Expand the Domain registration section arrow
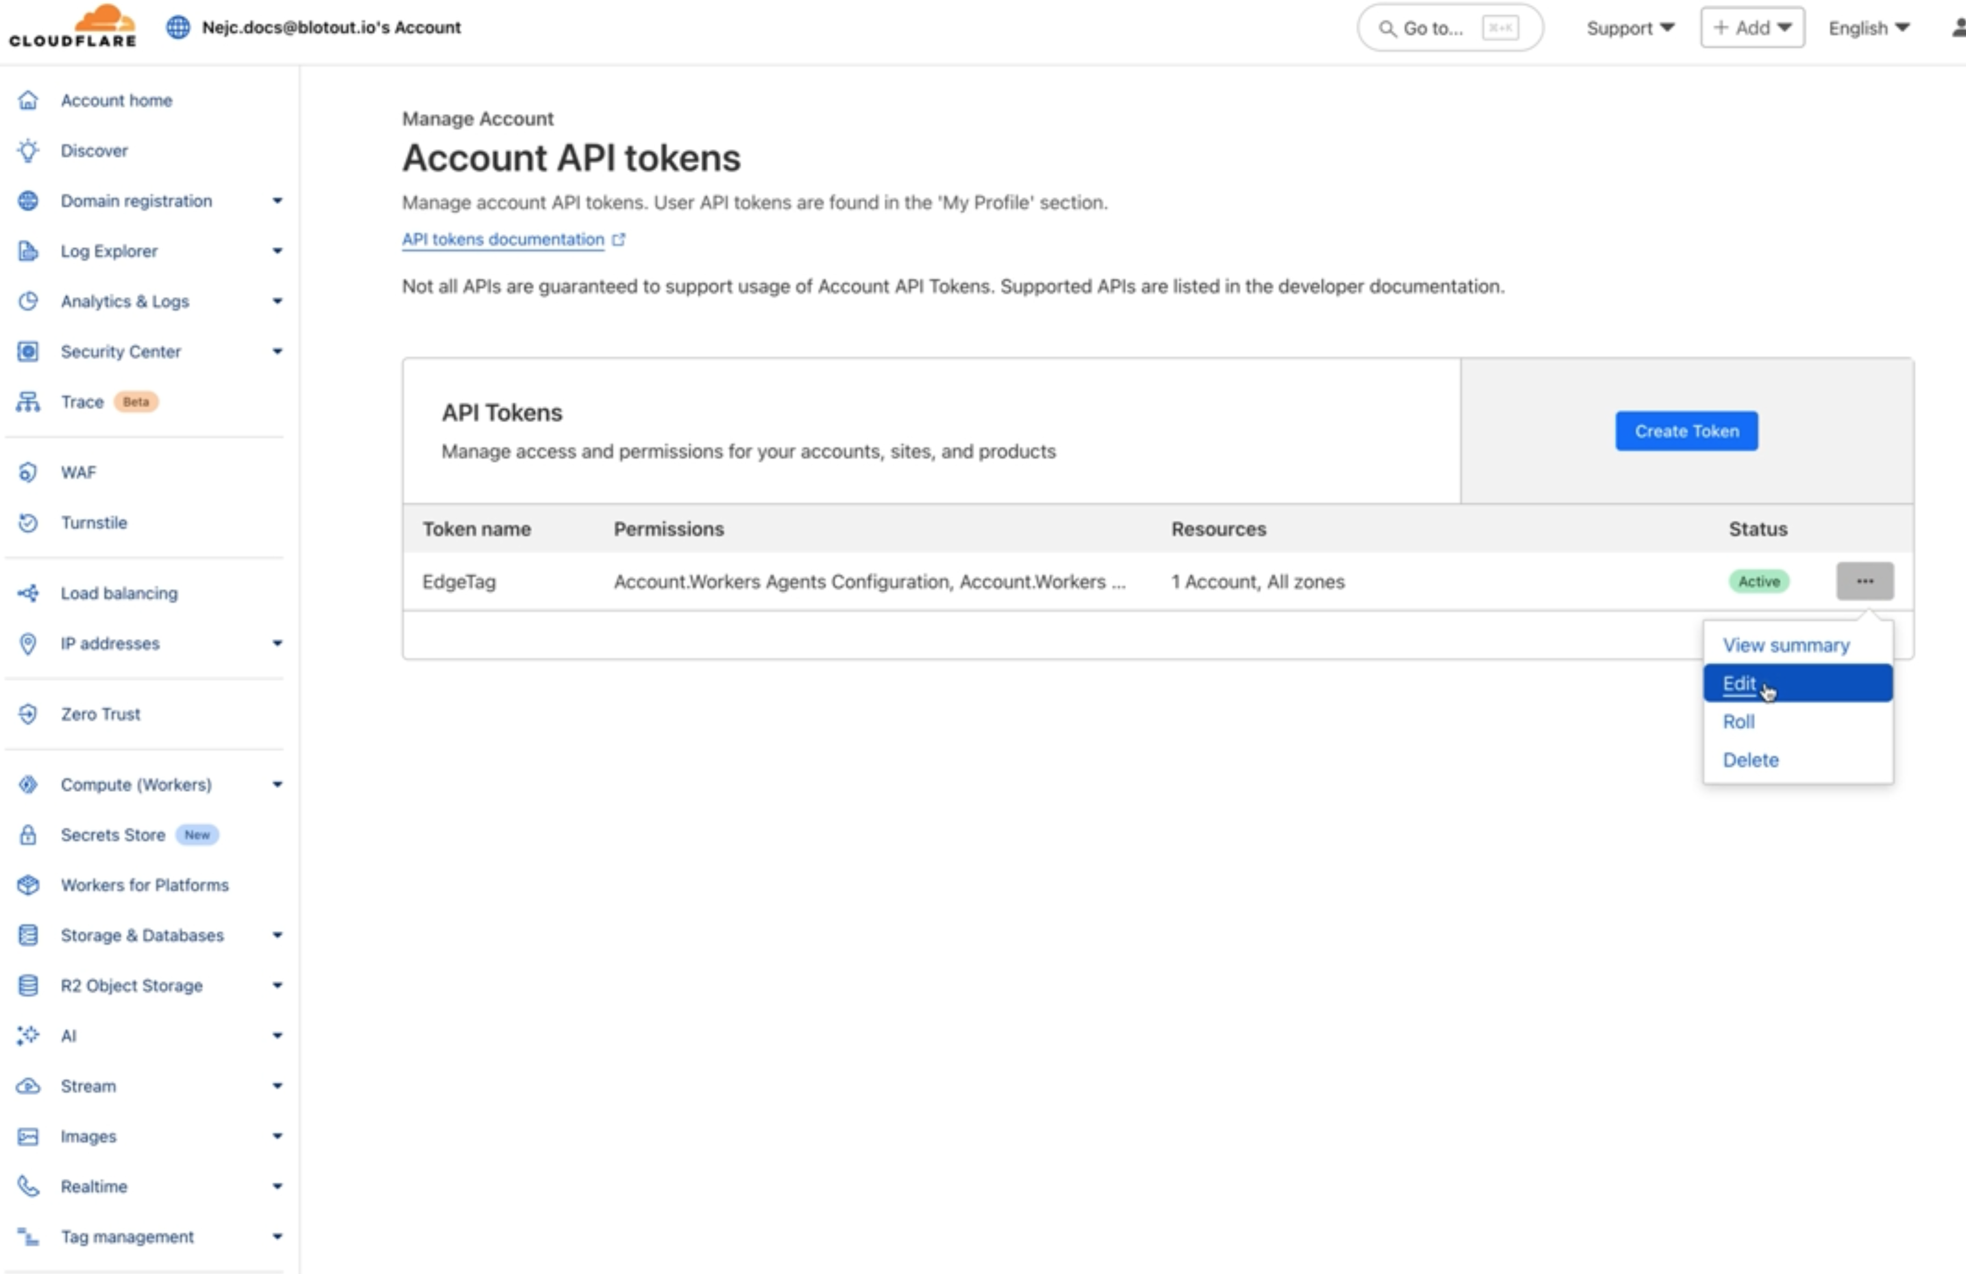 point(277,201)
